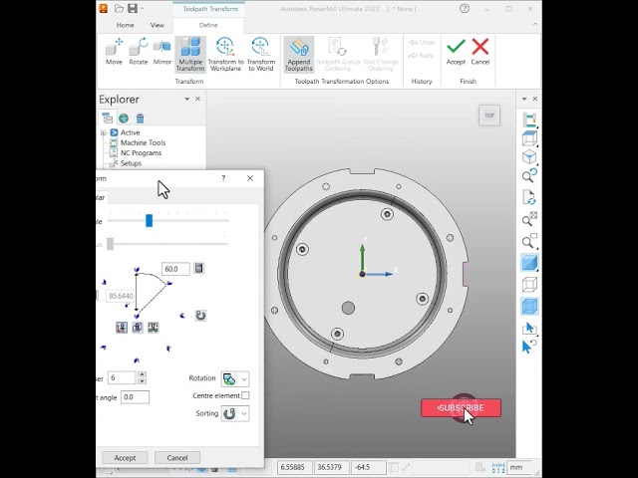Click the middle icon below the angle diagram

pyautogui.click(x=138, y=328)
